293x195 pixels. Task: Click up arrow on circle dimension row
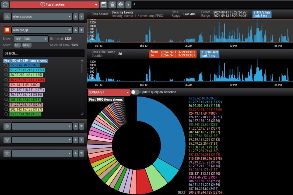(76, 126)
